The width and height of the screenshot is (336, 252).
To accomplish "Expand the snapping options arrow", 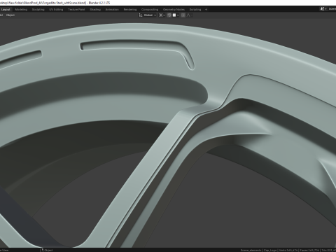I will click(x=178, y=15).
